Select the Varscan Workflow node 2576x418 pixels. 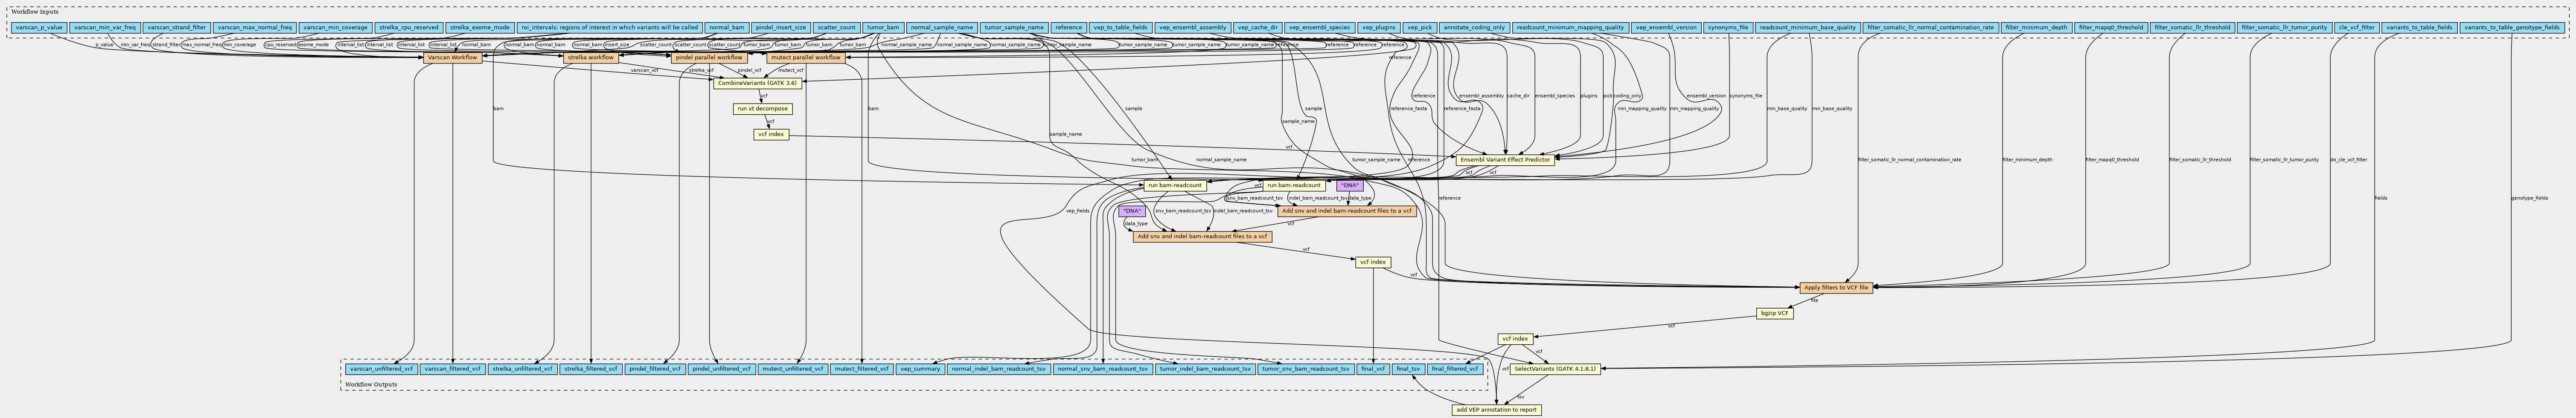pyautogui.click(x=452, y=58)
